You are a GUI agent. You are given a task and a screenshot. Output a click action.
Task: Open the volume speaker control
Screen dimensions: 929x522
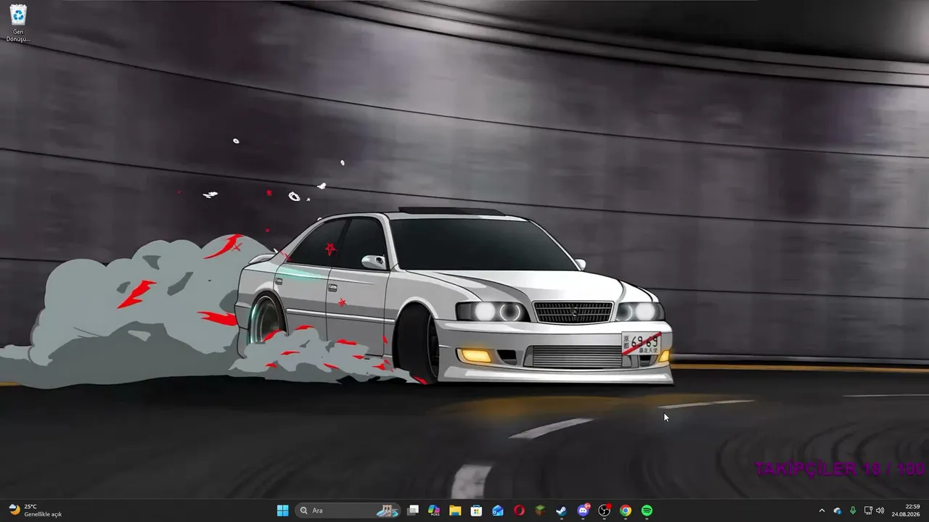click(x=880, y=510)
